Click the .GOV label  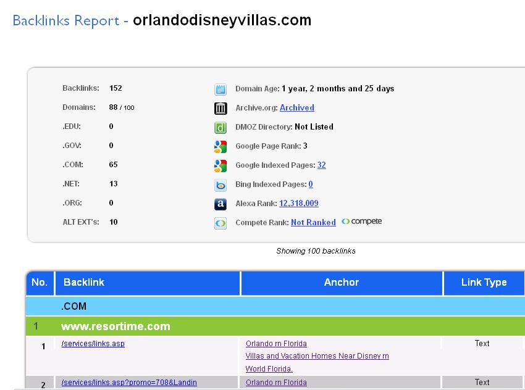click(72, 146)
